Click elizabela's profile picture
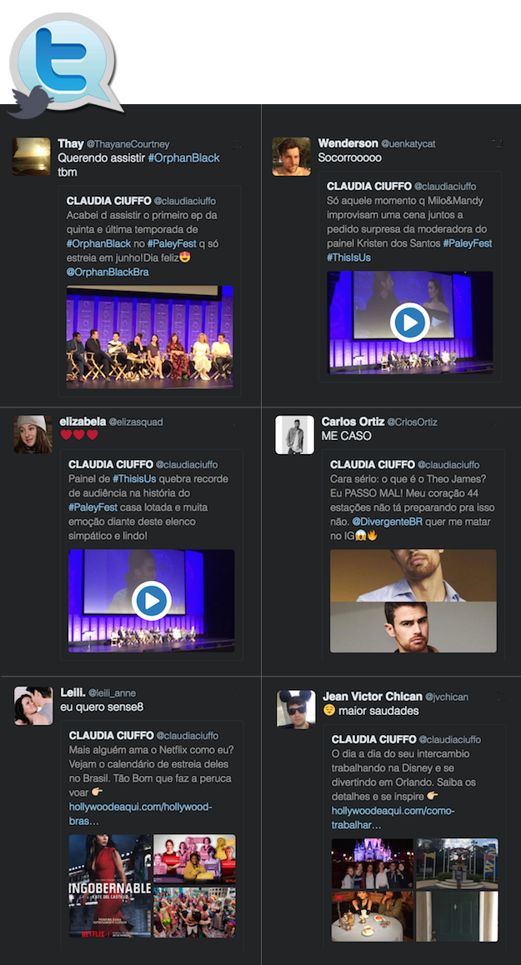This screenshot has width=521, height=965. click(33, 434)
